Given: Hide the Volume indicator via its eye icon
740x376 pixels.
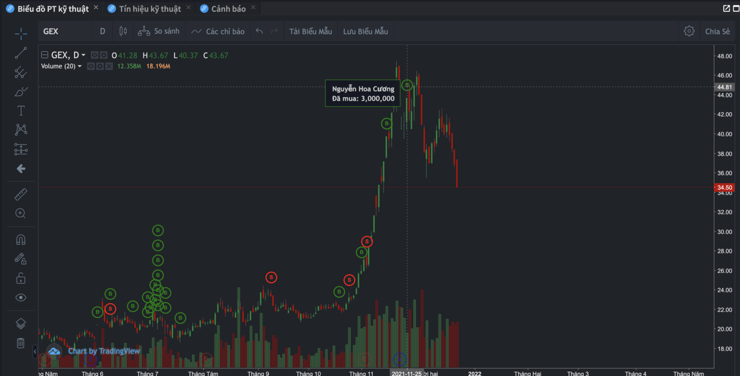Looking at the screenshot, I should click(x=90, y=66).
